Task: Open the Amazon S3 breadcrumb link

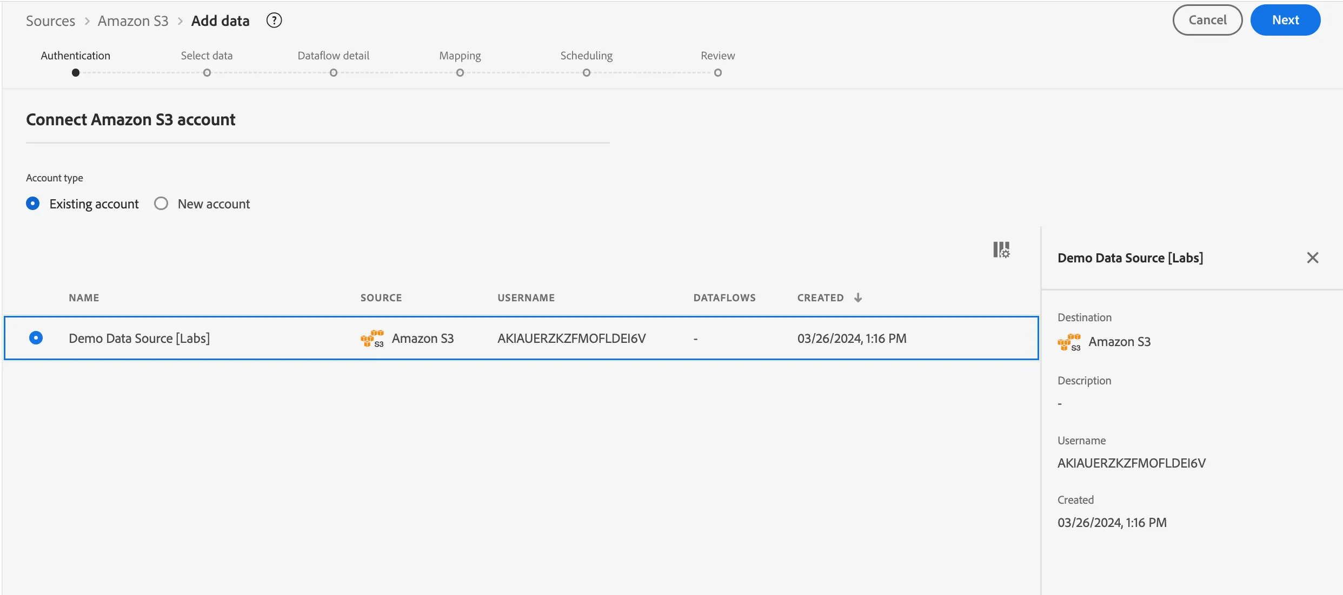Action: (133, 21)
